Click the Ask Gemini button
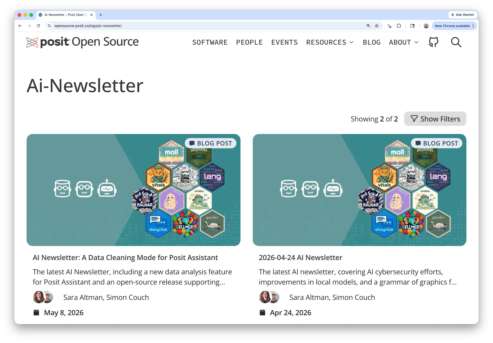The width and height of the screenshot is (493, 343). [463, 15]
